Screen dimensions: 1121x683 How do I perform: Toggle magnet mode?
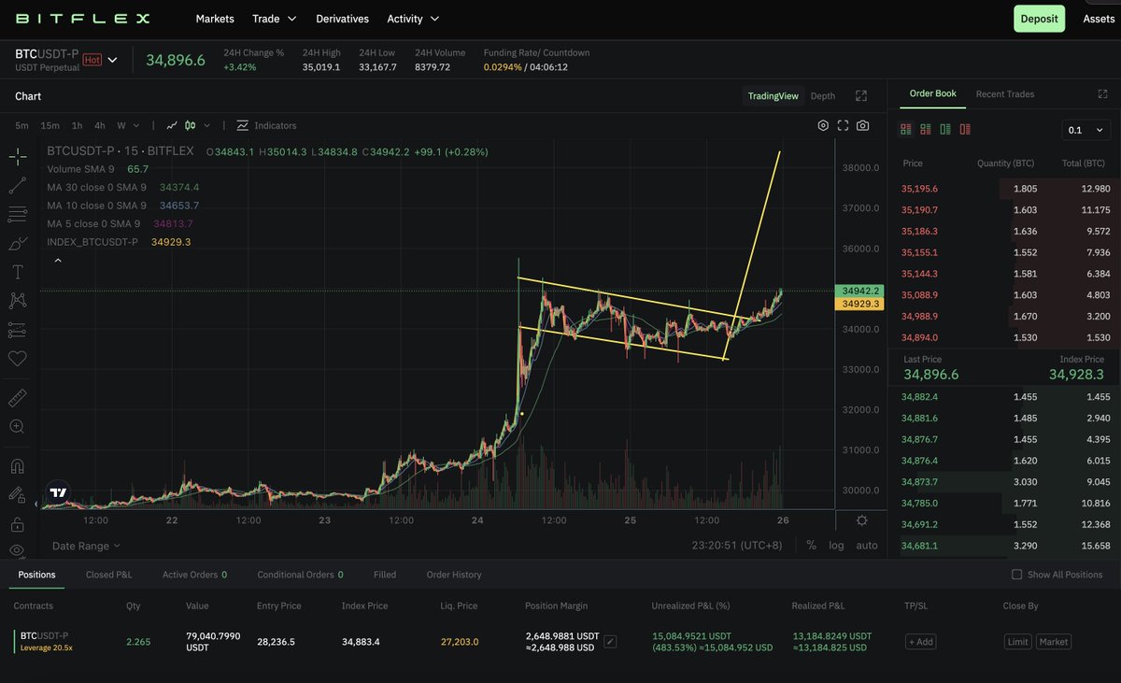pos(17,466)
